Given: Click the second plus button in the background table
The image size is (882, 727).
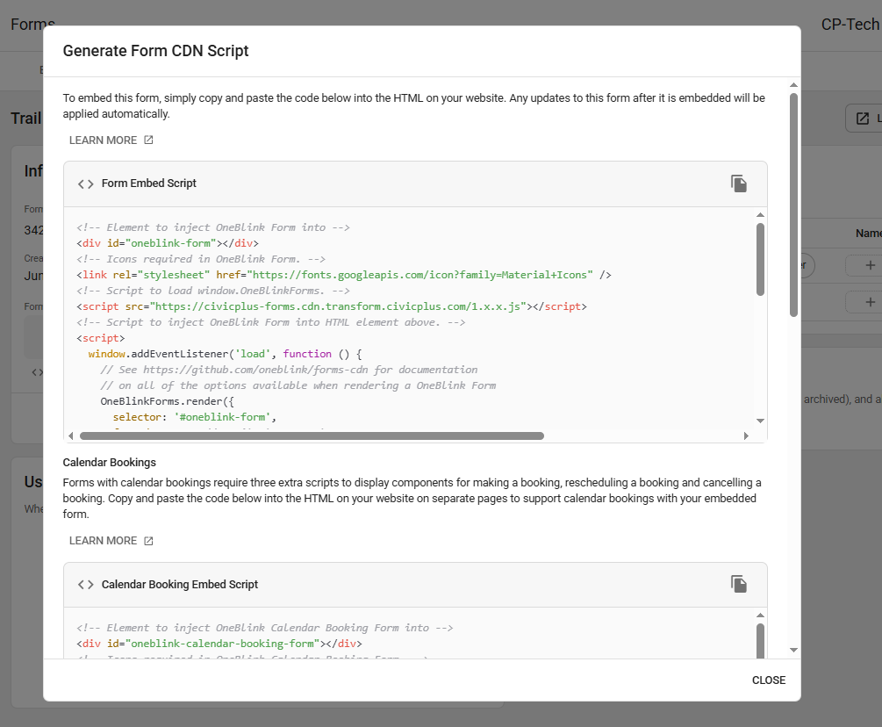Looking at the screenshot, I should click(x=870, y=302).
